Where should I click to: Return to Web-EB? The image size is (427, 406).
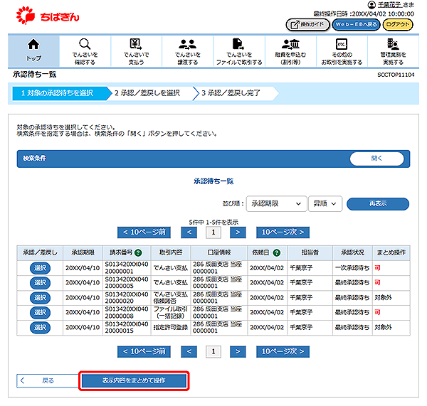357,25
